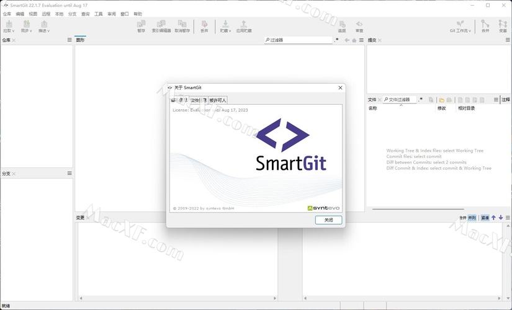Open the graph panel hamburger menu

[361, 40]
